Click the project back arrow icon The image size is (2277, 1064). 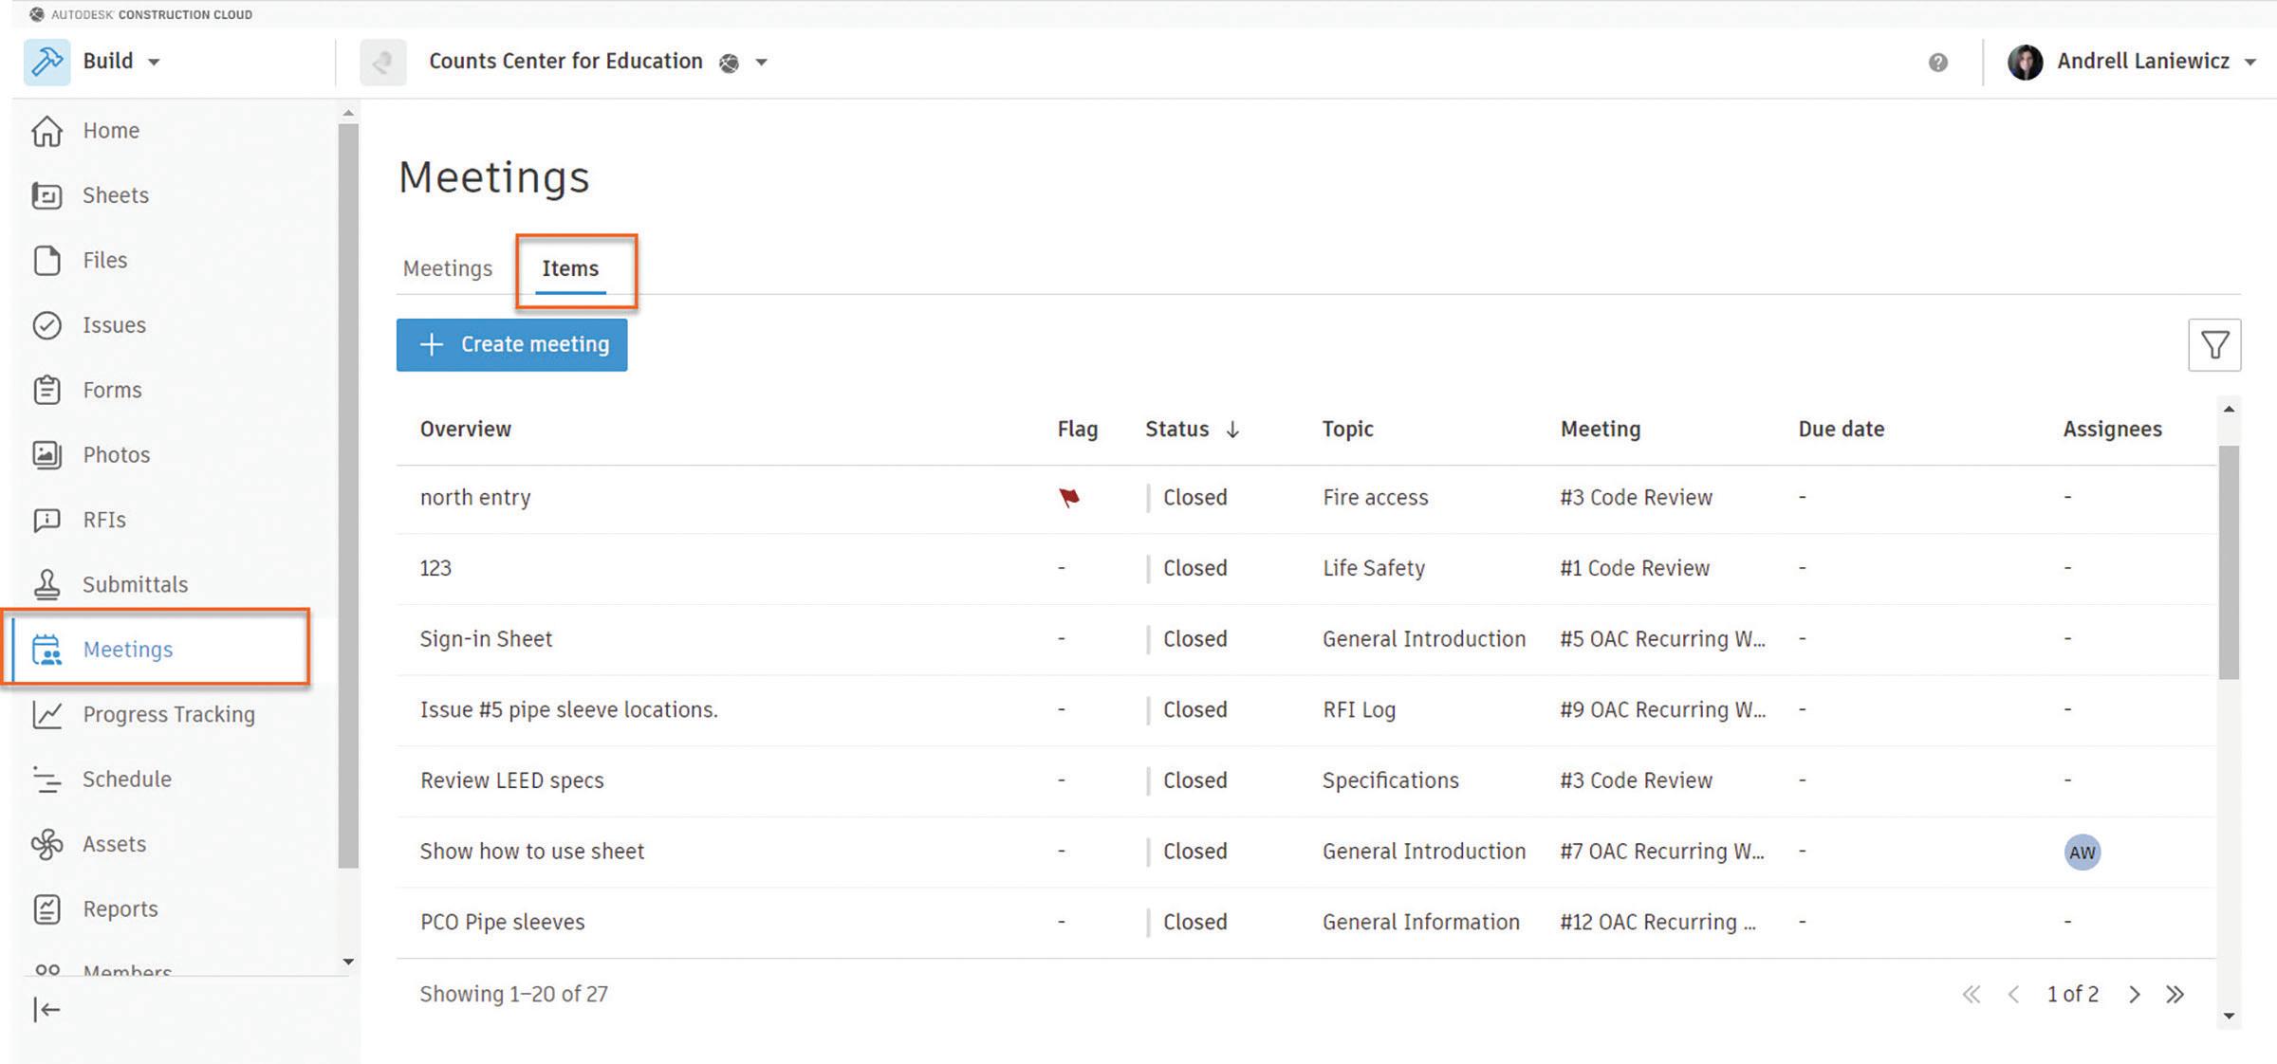383,63
